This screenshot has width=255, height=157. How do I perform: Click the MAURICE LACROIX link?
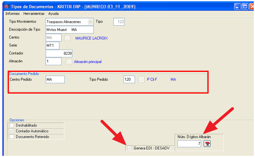[x=92, y=38]
